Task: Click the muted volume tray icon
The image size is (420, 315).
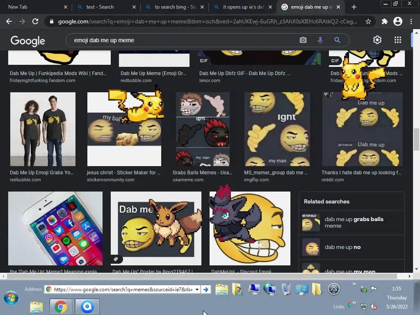Action: (374, 307)
